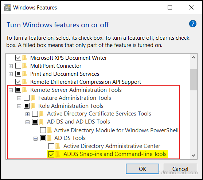The width and height of the screenshot is (203, 180).
Task: Select Active Directory Administrative Center label
Action: coord(112,146)
